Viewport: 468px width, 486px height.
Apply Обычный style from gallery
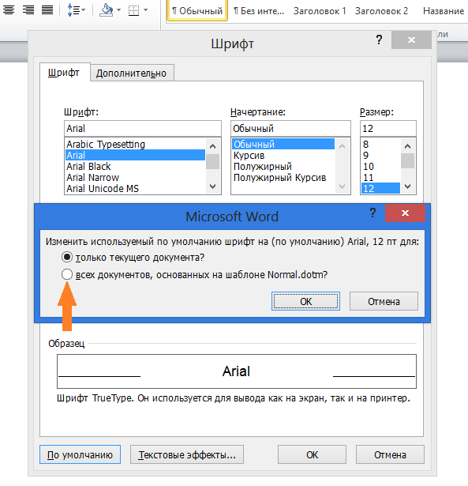pyautogui.click(x=197, y=11)
